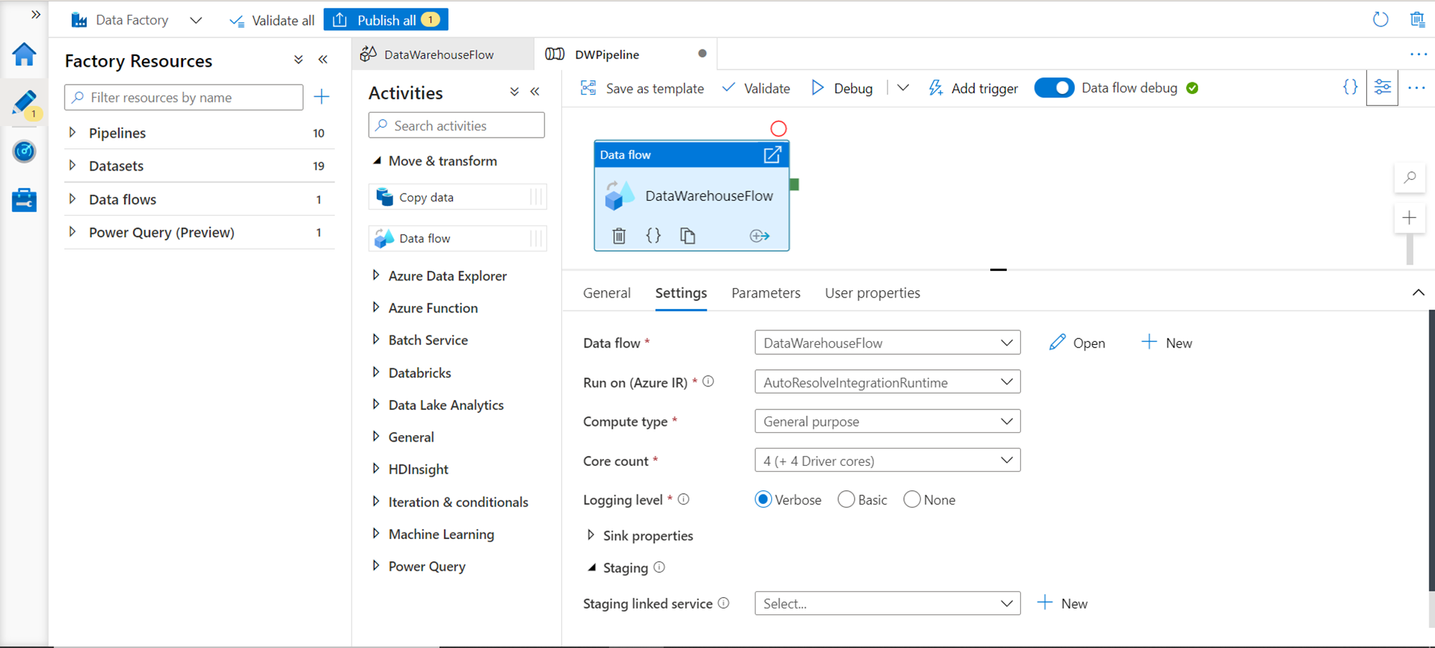Open data flow with the activity's external-link icon
Screen dimensions: 1435x648
pos(772,155)
